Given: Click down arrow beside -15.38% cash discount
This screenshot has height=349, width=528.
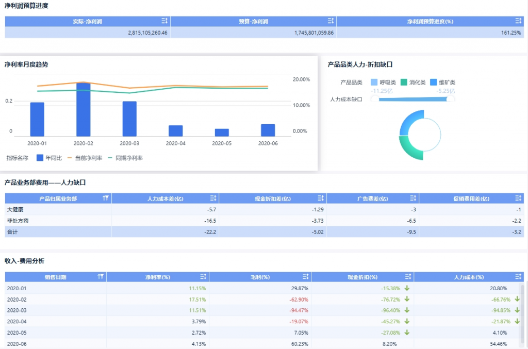Looking at the screenshot, I should click(x=407, y=288).
